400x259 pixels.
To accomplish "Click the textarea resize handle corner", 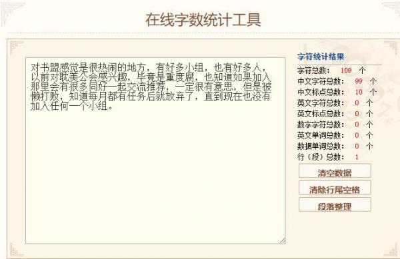I will point(283,240).
